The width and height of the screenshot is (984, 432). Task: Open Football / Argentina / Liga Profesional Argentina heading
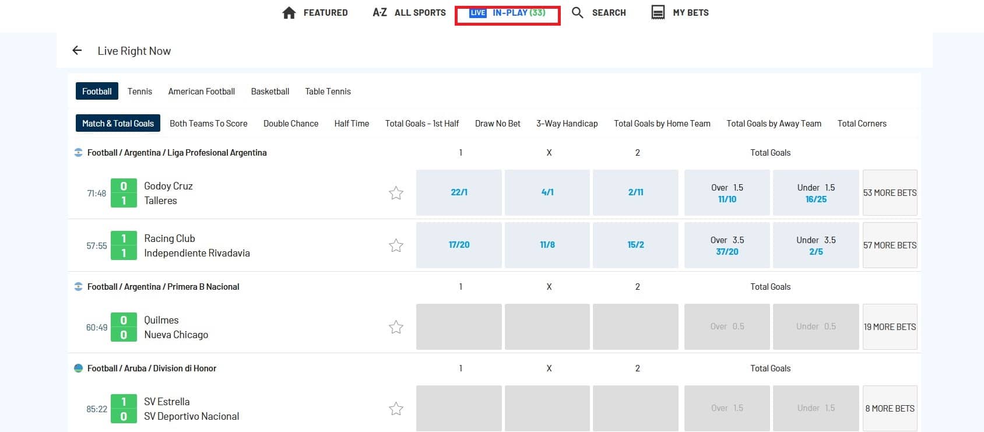coord(177,153)
